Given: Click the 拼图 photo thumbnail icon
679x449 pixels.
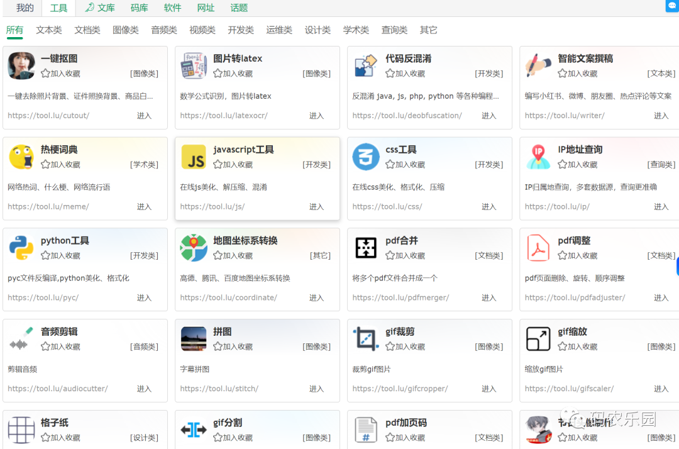Looking at the screenshot, I should pyautogui.click(x=194, y=338).
